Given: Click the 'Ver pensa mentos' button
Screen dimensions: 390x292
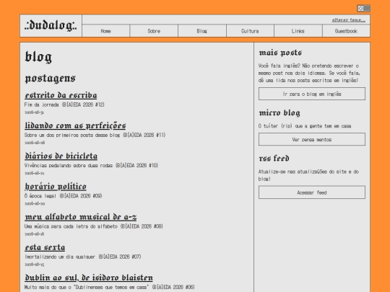Looking at the screenshot, I should click(x=312, y=140).
